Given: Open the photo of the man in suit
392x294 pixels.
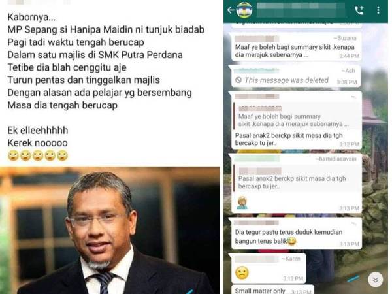Looking at the screenshot, I should (x=110, y=230).
